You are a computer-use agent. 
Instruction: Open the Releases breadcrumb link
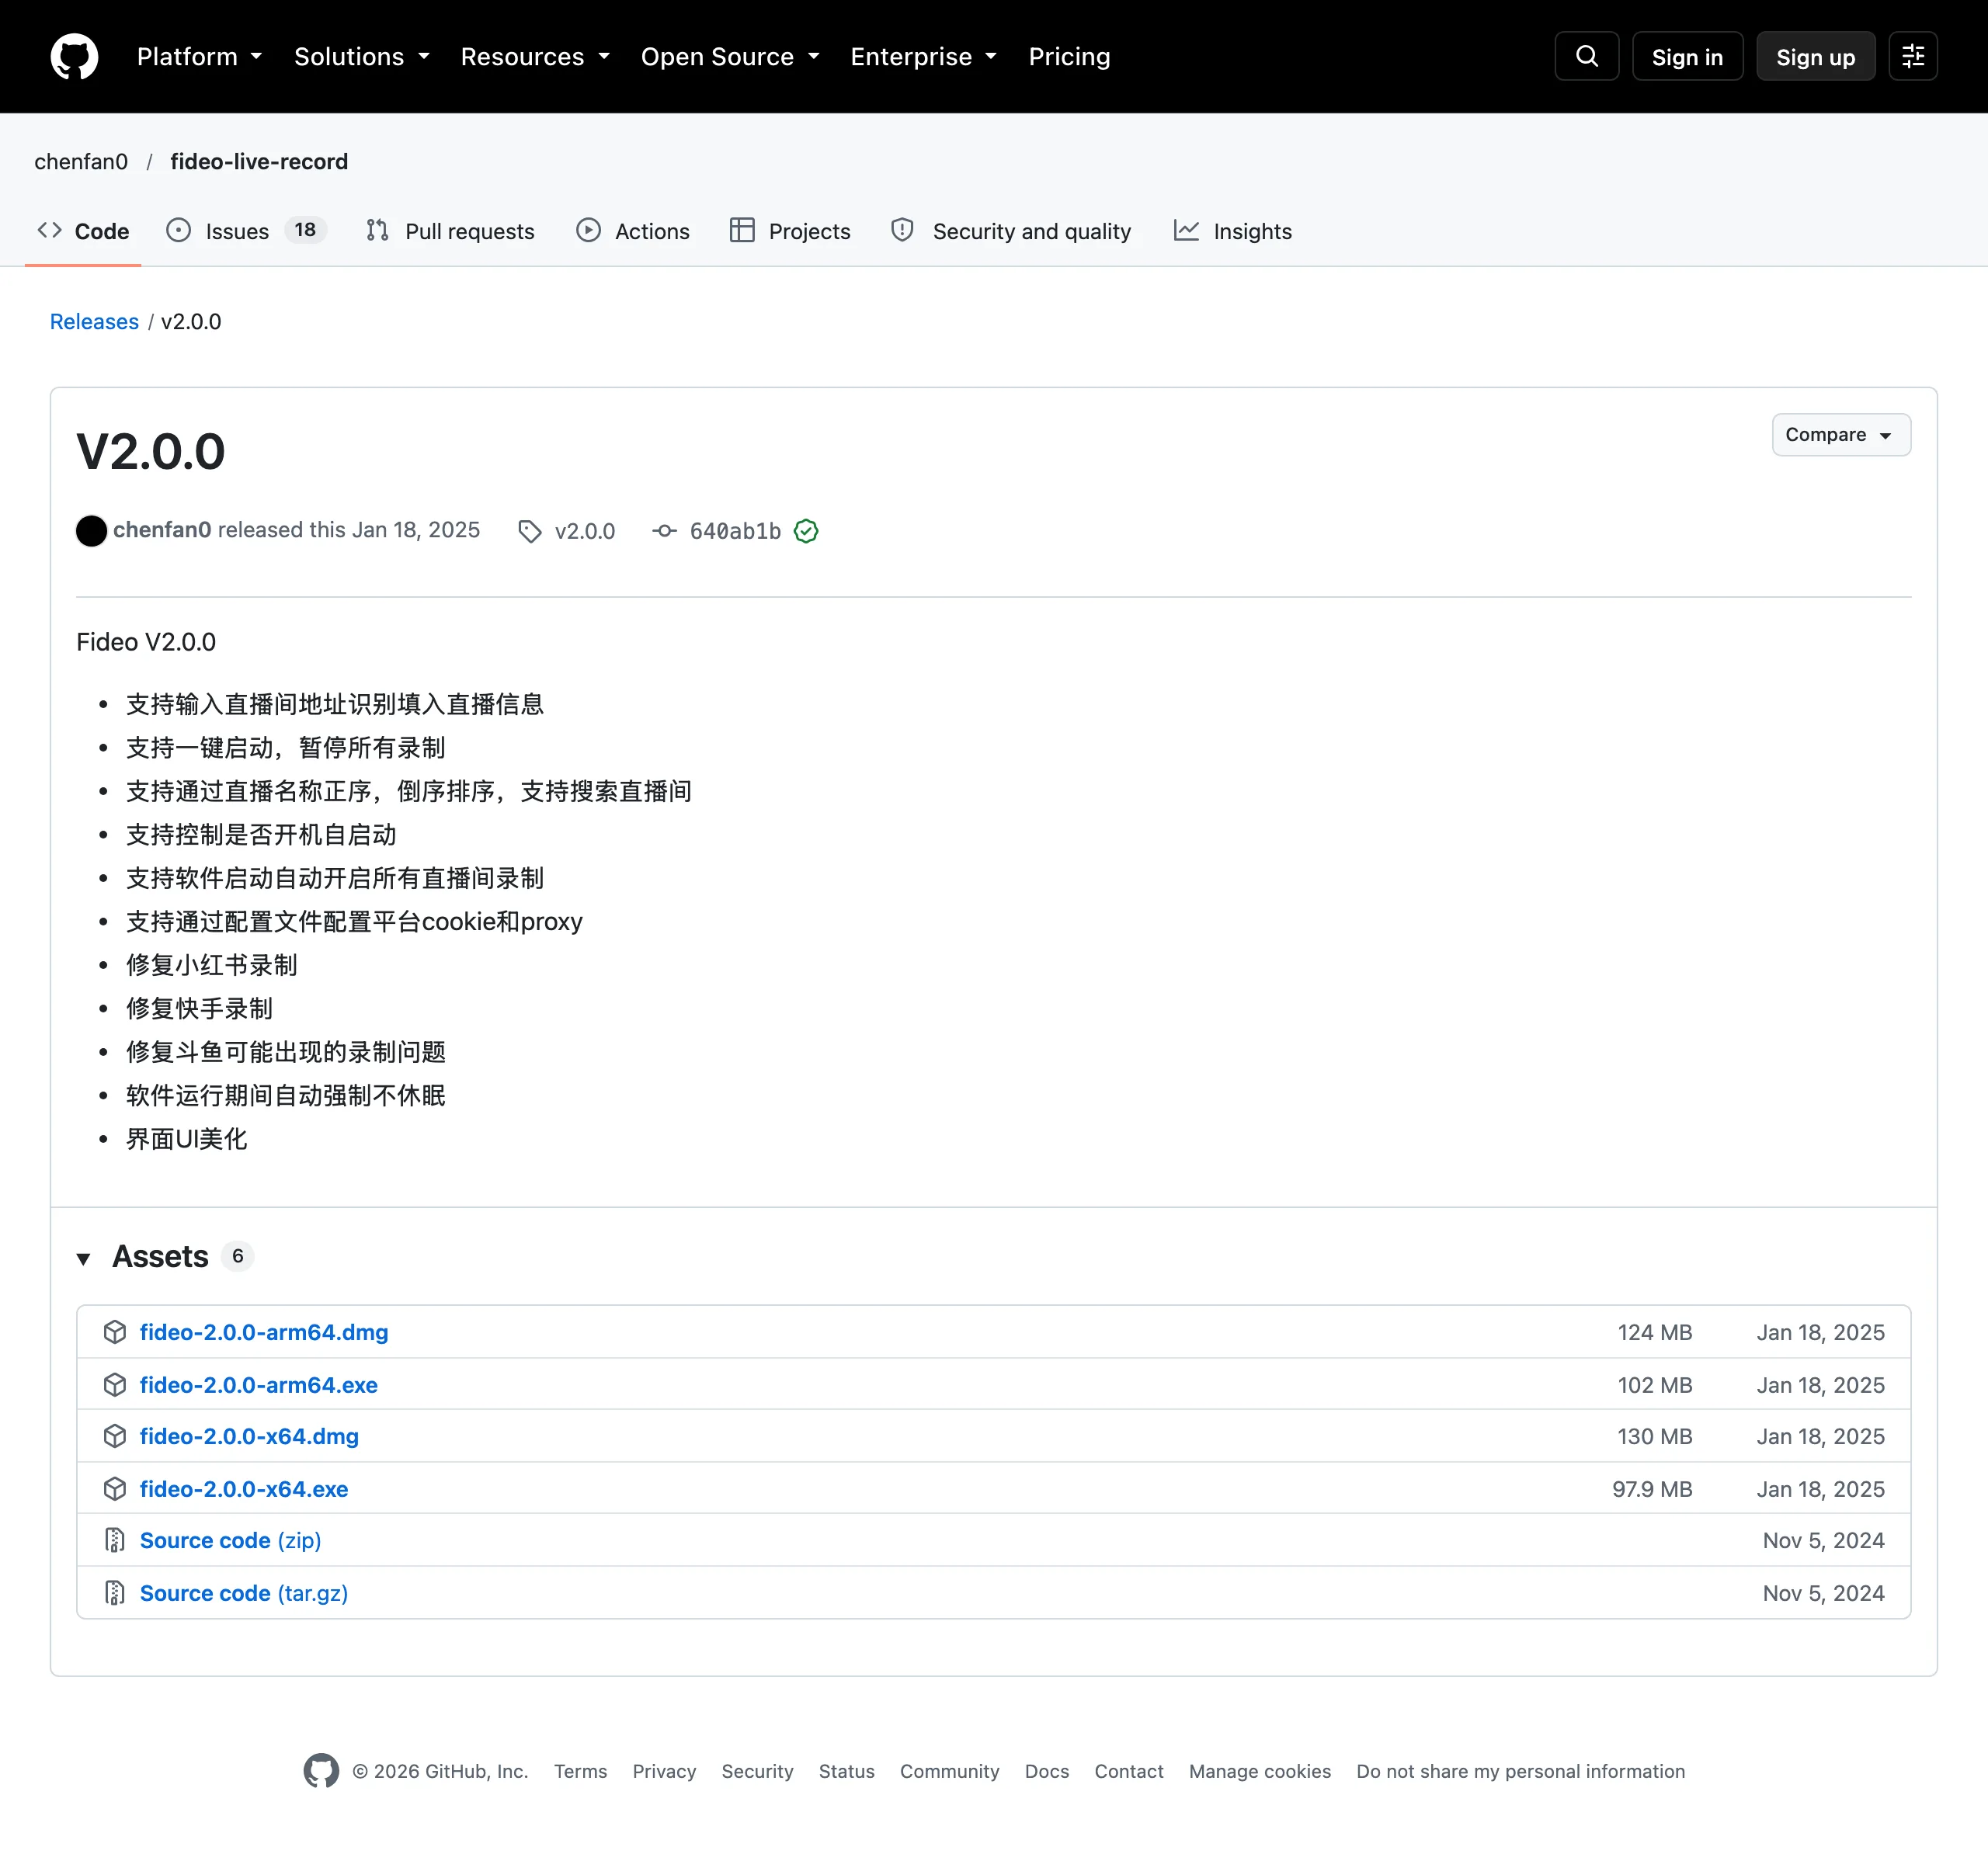[94, 321]
